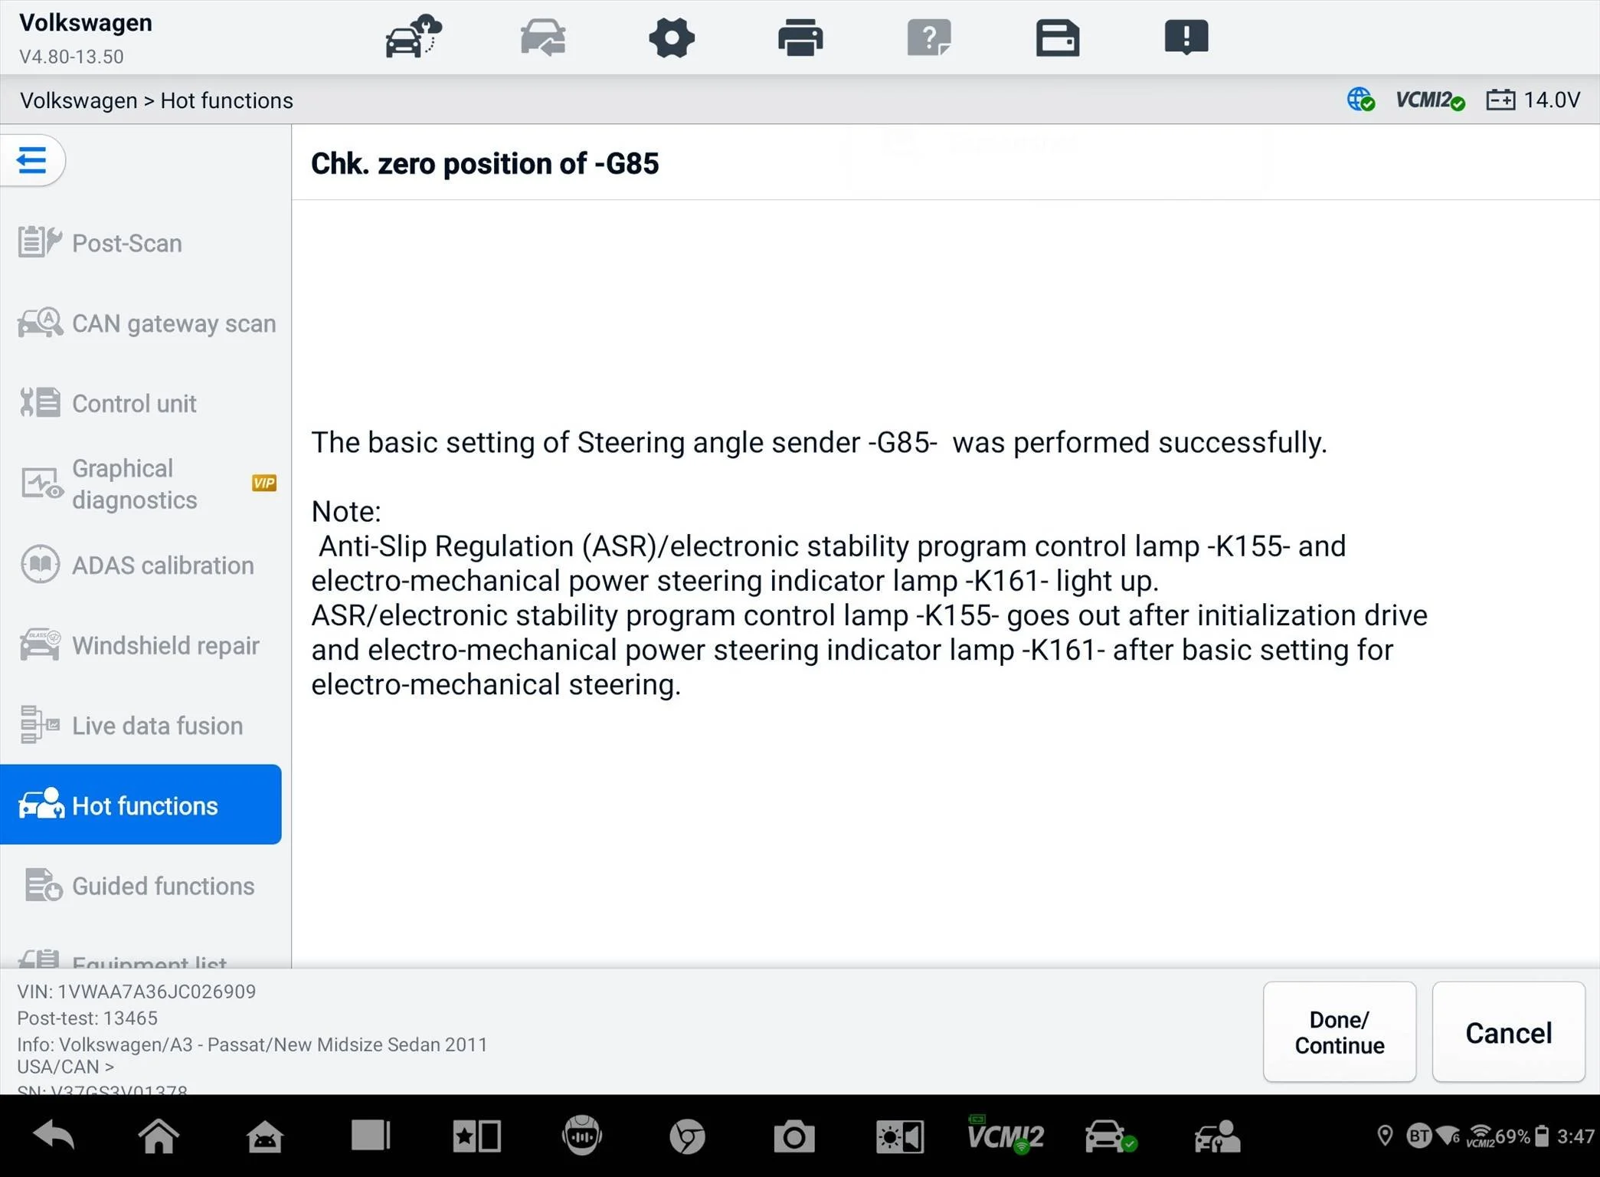The image size is (1600, 1177).
Task: Open settings gear in top toolbar
Action: [672, 38]
